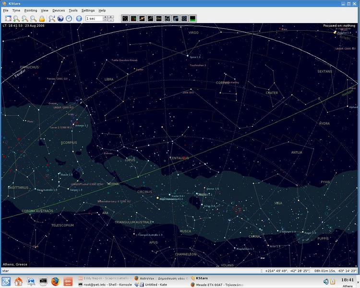This screenshot has width=360, height=288.
Task: Click the Track Object padlock icon
Action: tap(42, 19)
